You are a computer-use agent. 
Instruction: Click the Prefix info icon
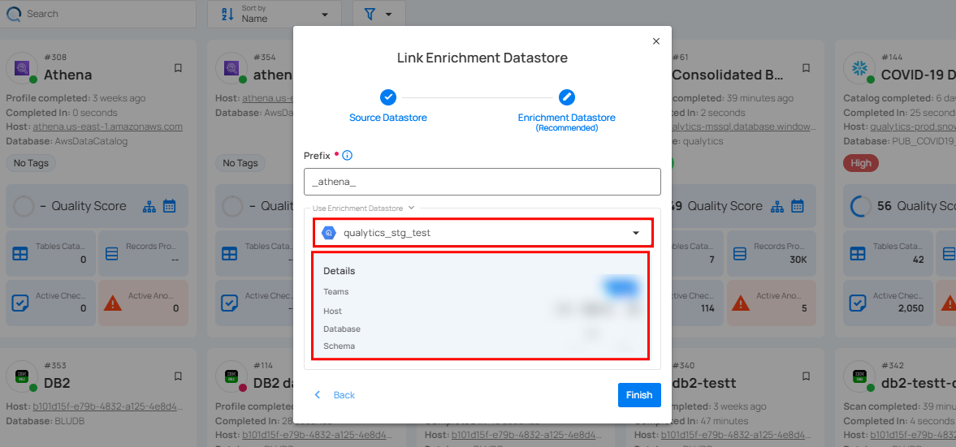pyautogui.click(x=347, y=156)
